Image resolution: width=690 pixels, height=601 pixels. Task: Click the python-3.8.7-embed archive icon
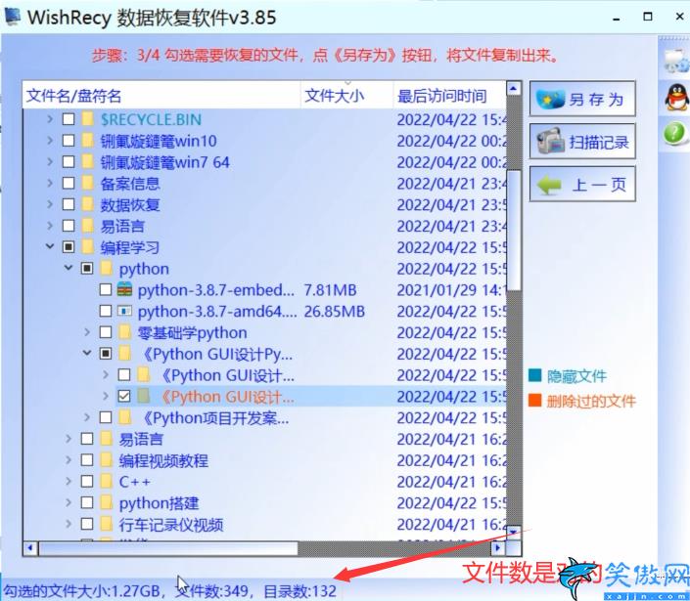124,289
